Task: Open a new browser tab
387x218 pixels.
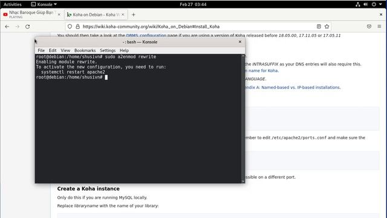Action: (x=133, y=15)
